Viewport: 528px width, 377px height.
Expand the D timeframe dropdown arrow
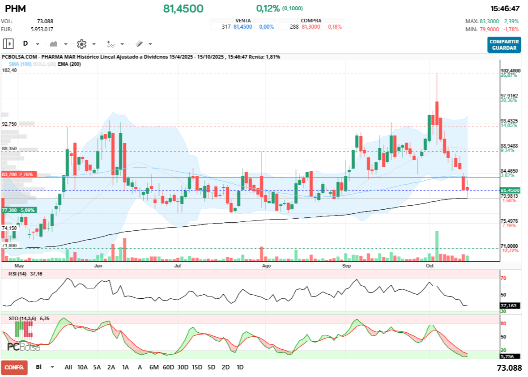[x=38, y=44]
